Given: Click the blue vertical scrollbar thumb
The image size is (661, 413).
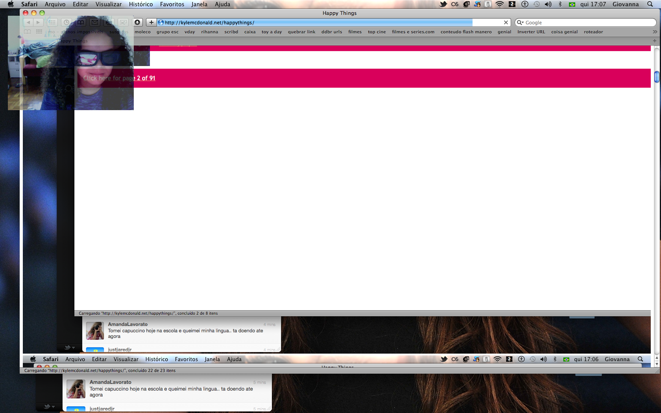Looking at the screenshot, I should pos(657,77).
